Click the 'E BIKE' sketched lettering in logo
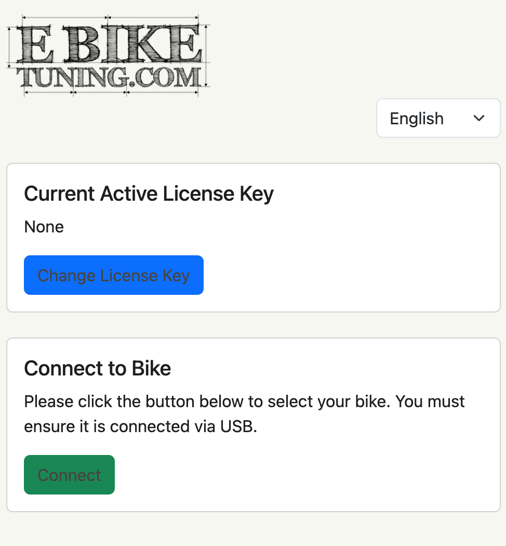Viewport: 506px width, 546px height. (x=109, y=44)
